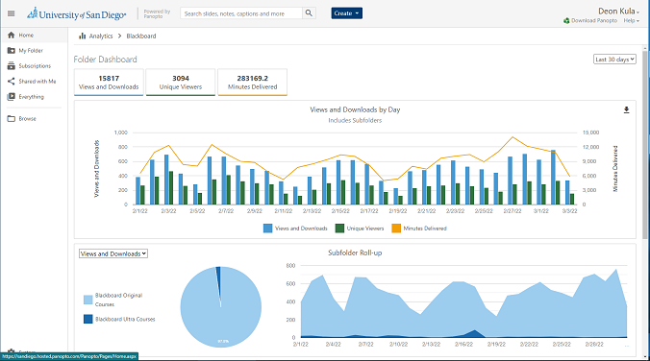Click the 2/27/22 axis label in bar chart
The image size is (650, 361).
pos(512,210)
